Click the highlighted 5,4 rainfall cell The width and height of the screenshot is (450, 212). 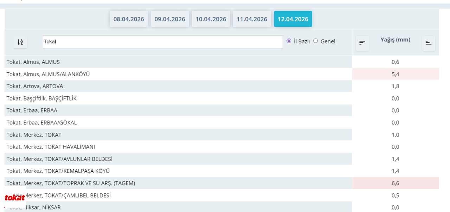(396, 74)
